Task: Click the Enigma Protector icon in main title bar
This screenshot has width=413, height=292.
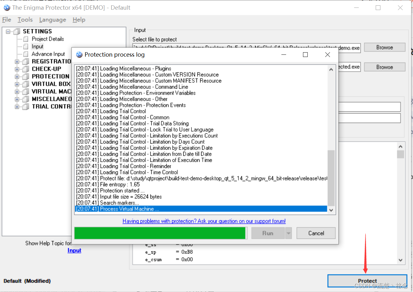Action: [x=7, y=8]
